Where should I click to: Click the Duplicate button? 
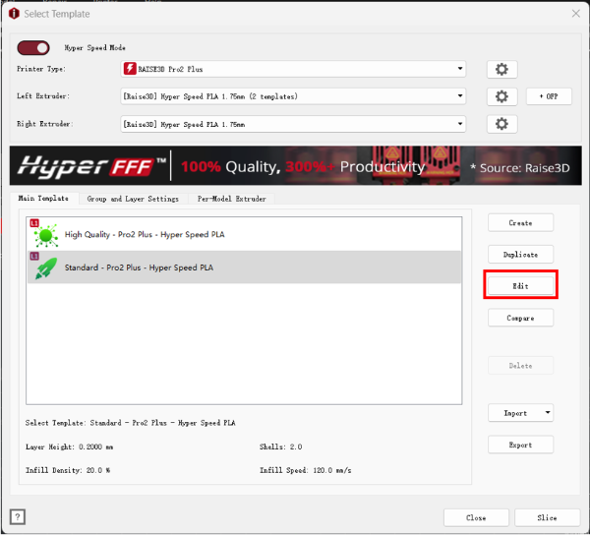point(520,255)
